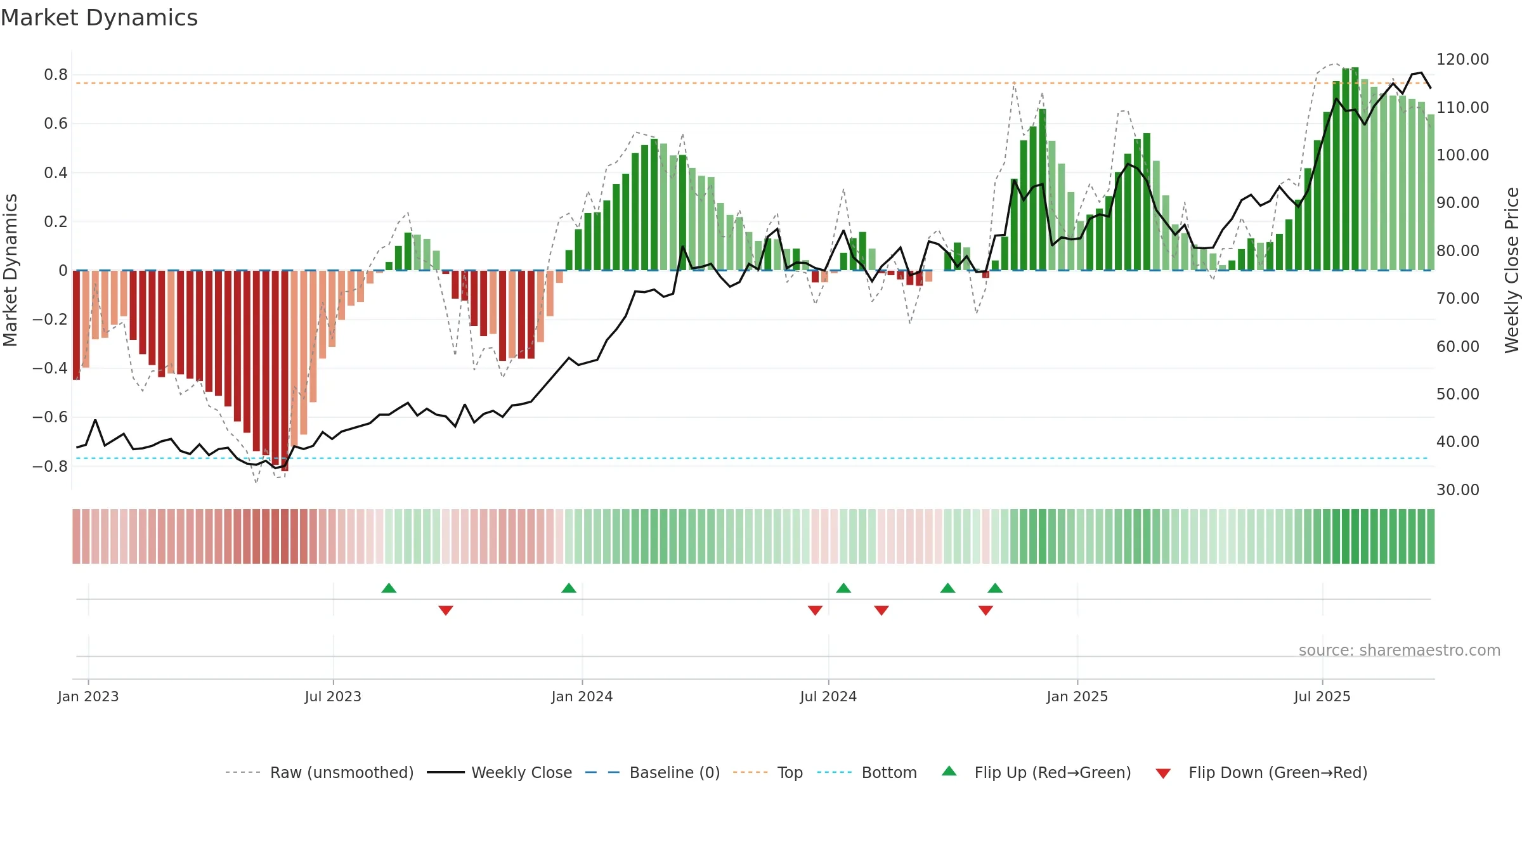Click the Jul 2023 x-axis label
1522x856 pixels.
pyautogui.click(x=333, y=696)
